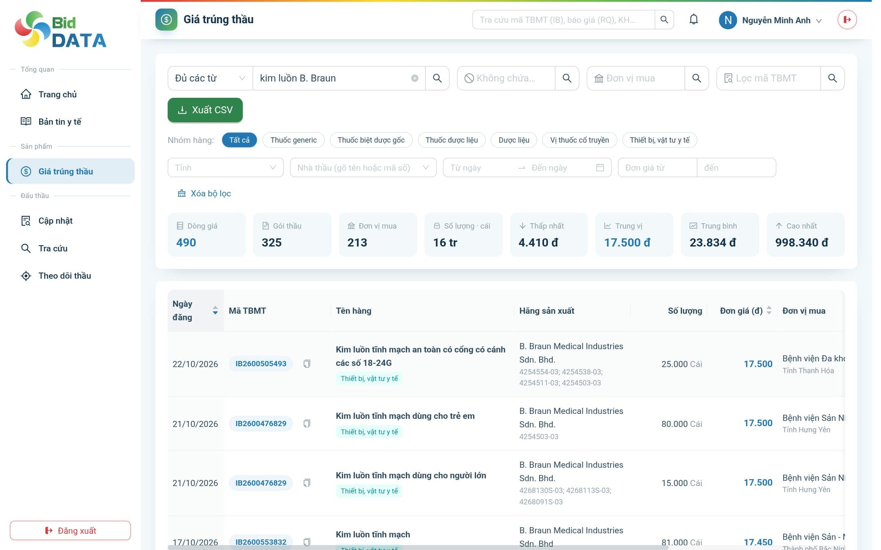Open 'Cập nhật' in sidebar
The width and height of the screenshot is (881, 550).
coord(70,221)
